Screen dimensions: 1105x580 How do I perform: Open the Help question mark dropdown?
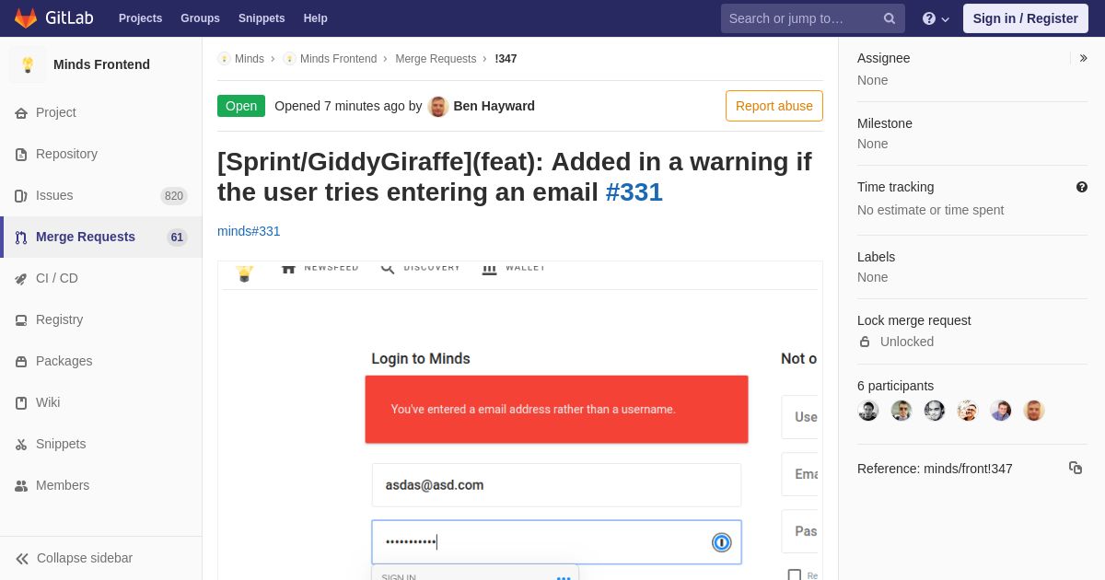coord(936,18)
